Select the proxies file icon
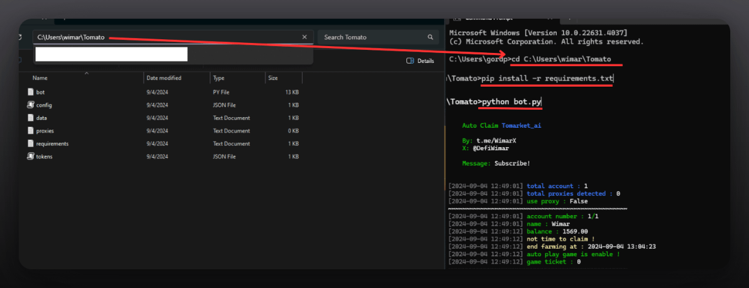Viewport: 749px width, 288px height. pos(30,131)
